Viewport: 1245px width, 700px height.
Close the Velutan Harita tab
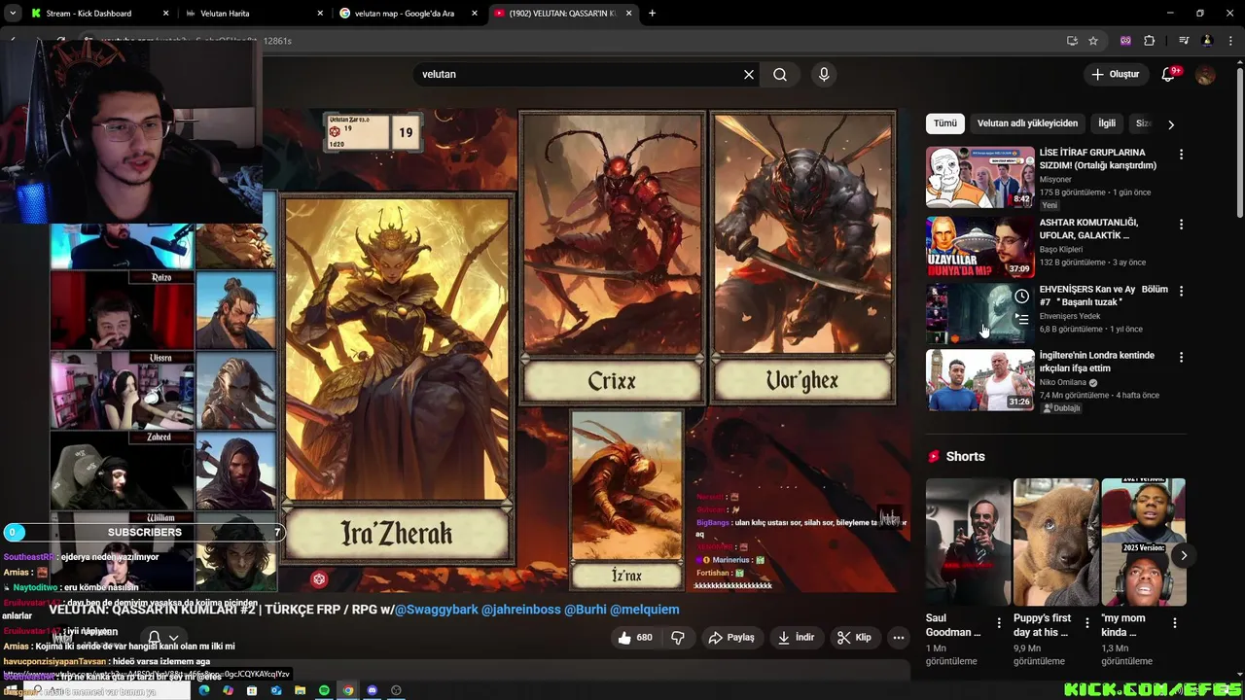pyautogui.click(x=320, y=14)
